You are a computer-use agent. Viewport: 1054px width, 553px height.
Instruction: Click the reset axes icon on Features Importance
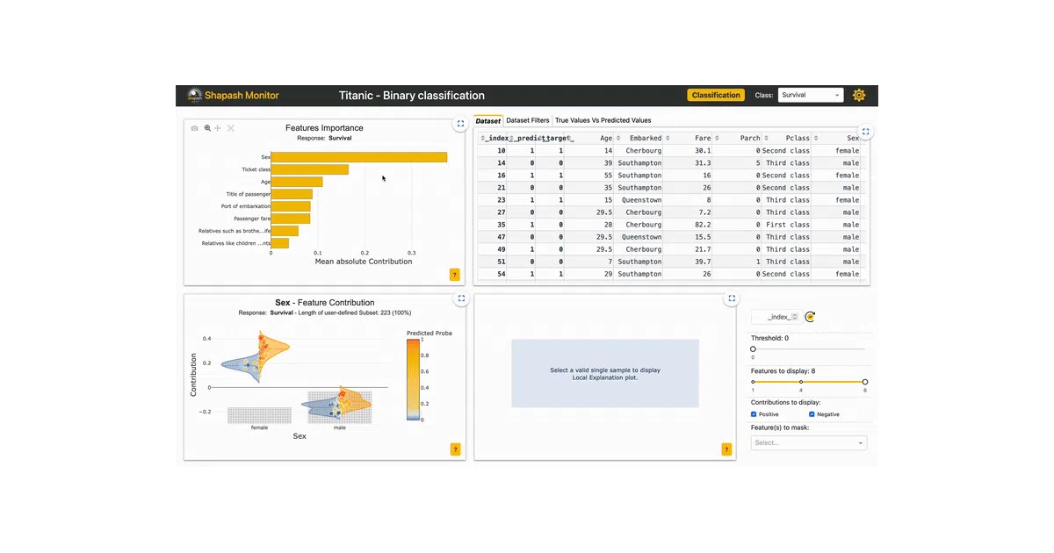point(231,128)
